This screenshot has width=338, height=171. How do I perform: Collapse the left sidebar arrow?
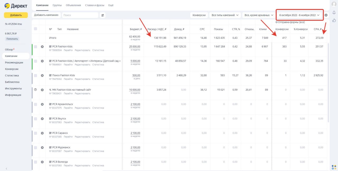(6, 168)
